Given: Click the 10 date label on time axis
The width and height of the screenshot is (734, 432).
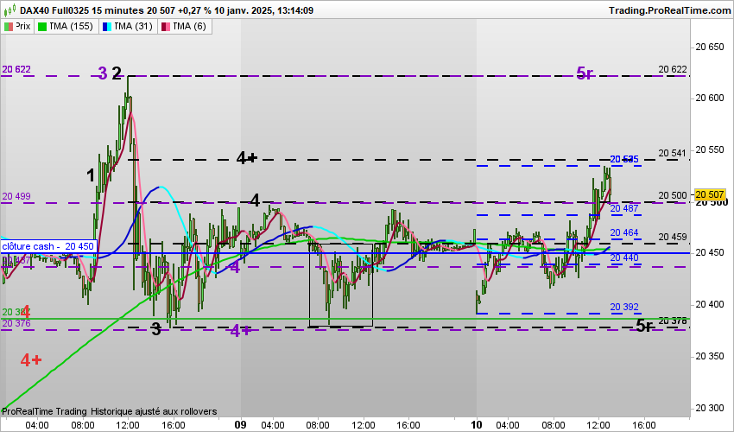Looking at the screenshot, I should [x=476, y=424].
